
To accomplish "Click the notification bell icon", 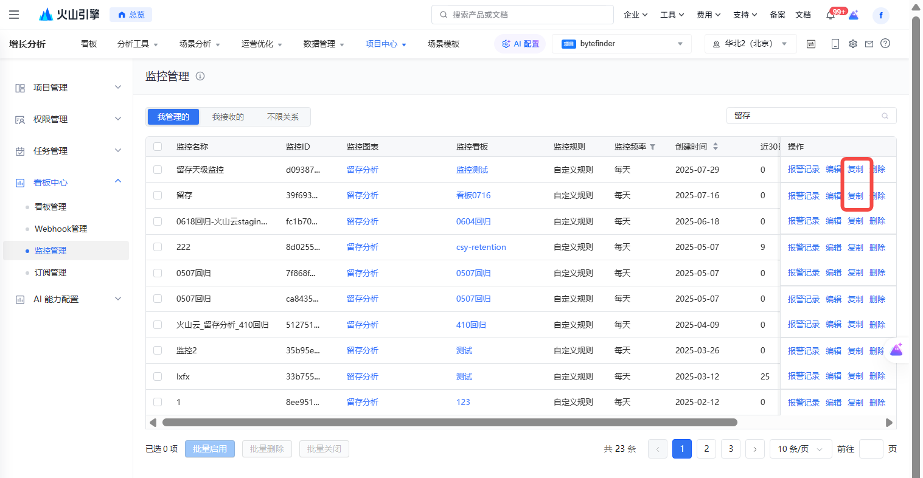I will point(831,15).
